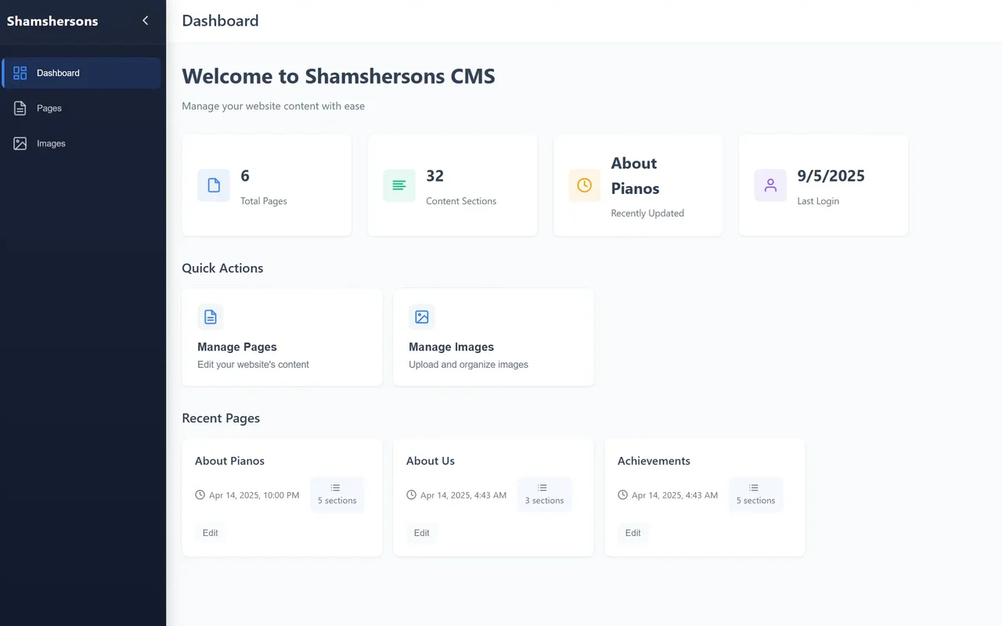Click the Total Pages file icon
1002x626 pixels.
click(x=214, y=185)
